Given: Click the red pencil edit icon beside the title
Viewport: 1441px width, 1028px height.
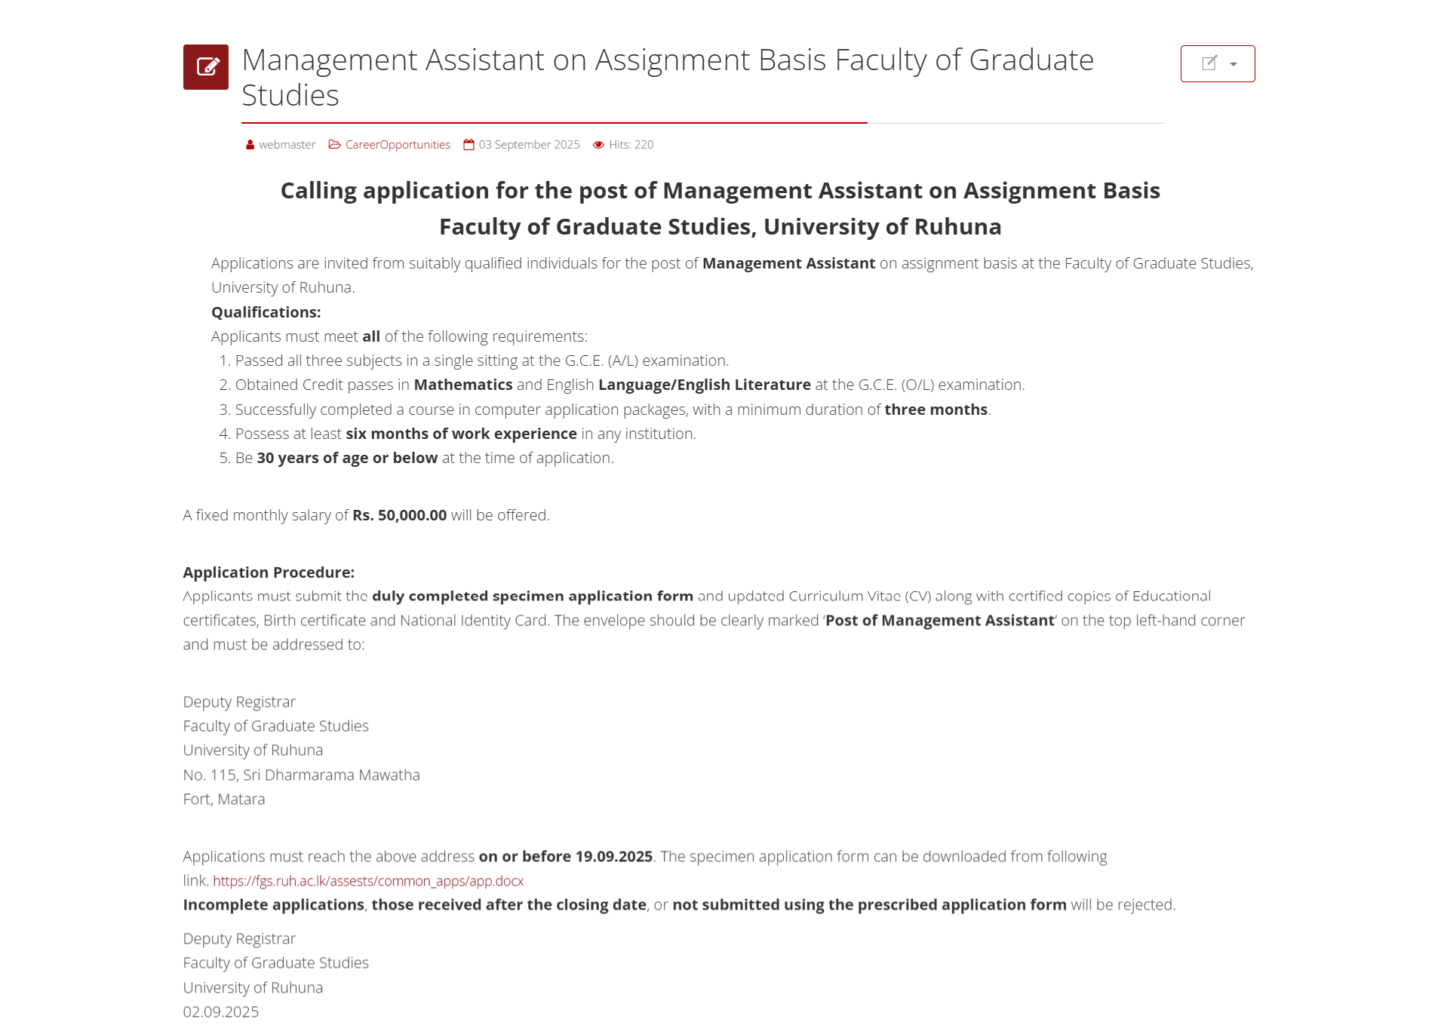Looking at the screenshot, I should 205,66.
